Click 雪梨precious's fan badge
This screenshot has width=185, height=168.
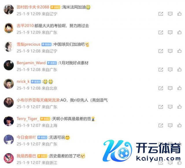click(x=47, y=45)
